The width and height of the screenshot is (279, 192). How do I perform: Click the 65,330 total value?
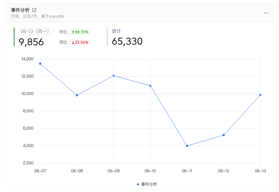(127, 41)
